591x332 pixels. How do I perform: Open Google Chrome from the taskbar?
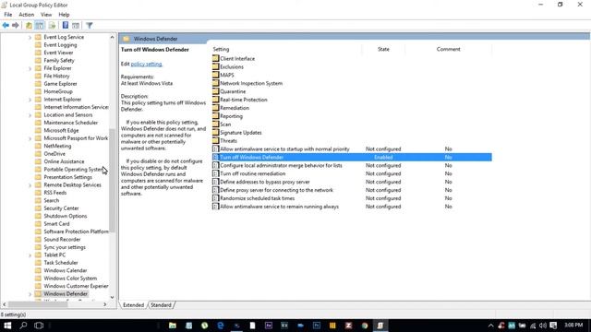click(365, 326)
